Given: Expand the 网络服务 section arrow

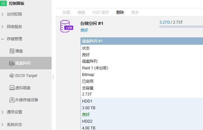Looking at the screenshot, I should [3, 27].
